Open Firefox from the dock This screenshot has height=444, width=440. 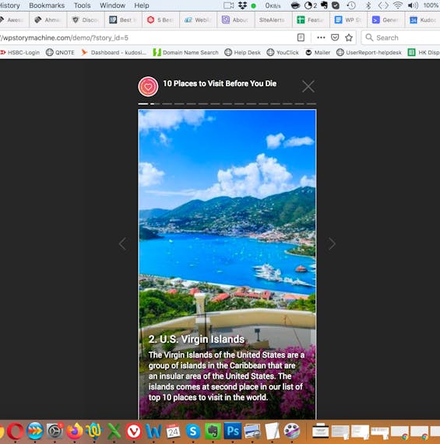[75, 432]
